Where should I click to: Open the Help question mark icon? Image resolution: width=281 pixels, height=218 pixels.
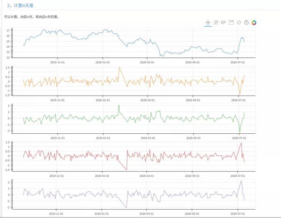coord(246,22)
